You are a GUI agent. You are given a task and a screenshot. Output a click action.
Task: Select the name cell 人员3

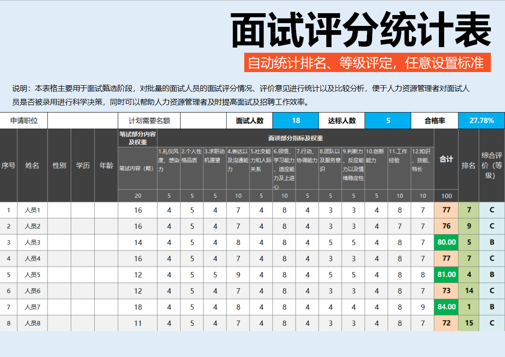coord(32,243)
